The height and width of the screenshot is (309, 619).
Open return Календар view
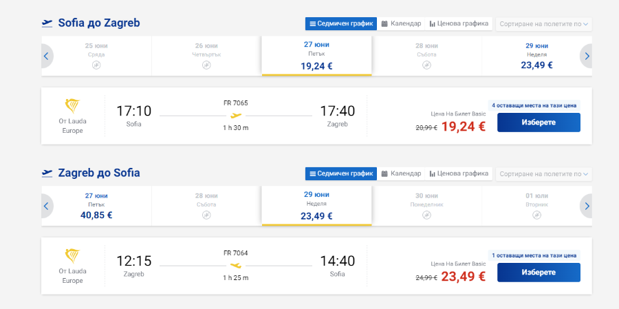[x=401, y=173]
